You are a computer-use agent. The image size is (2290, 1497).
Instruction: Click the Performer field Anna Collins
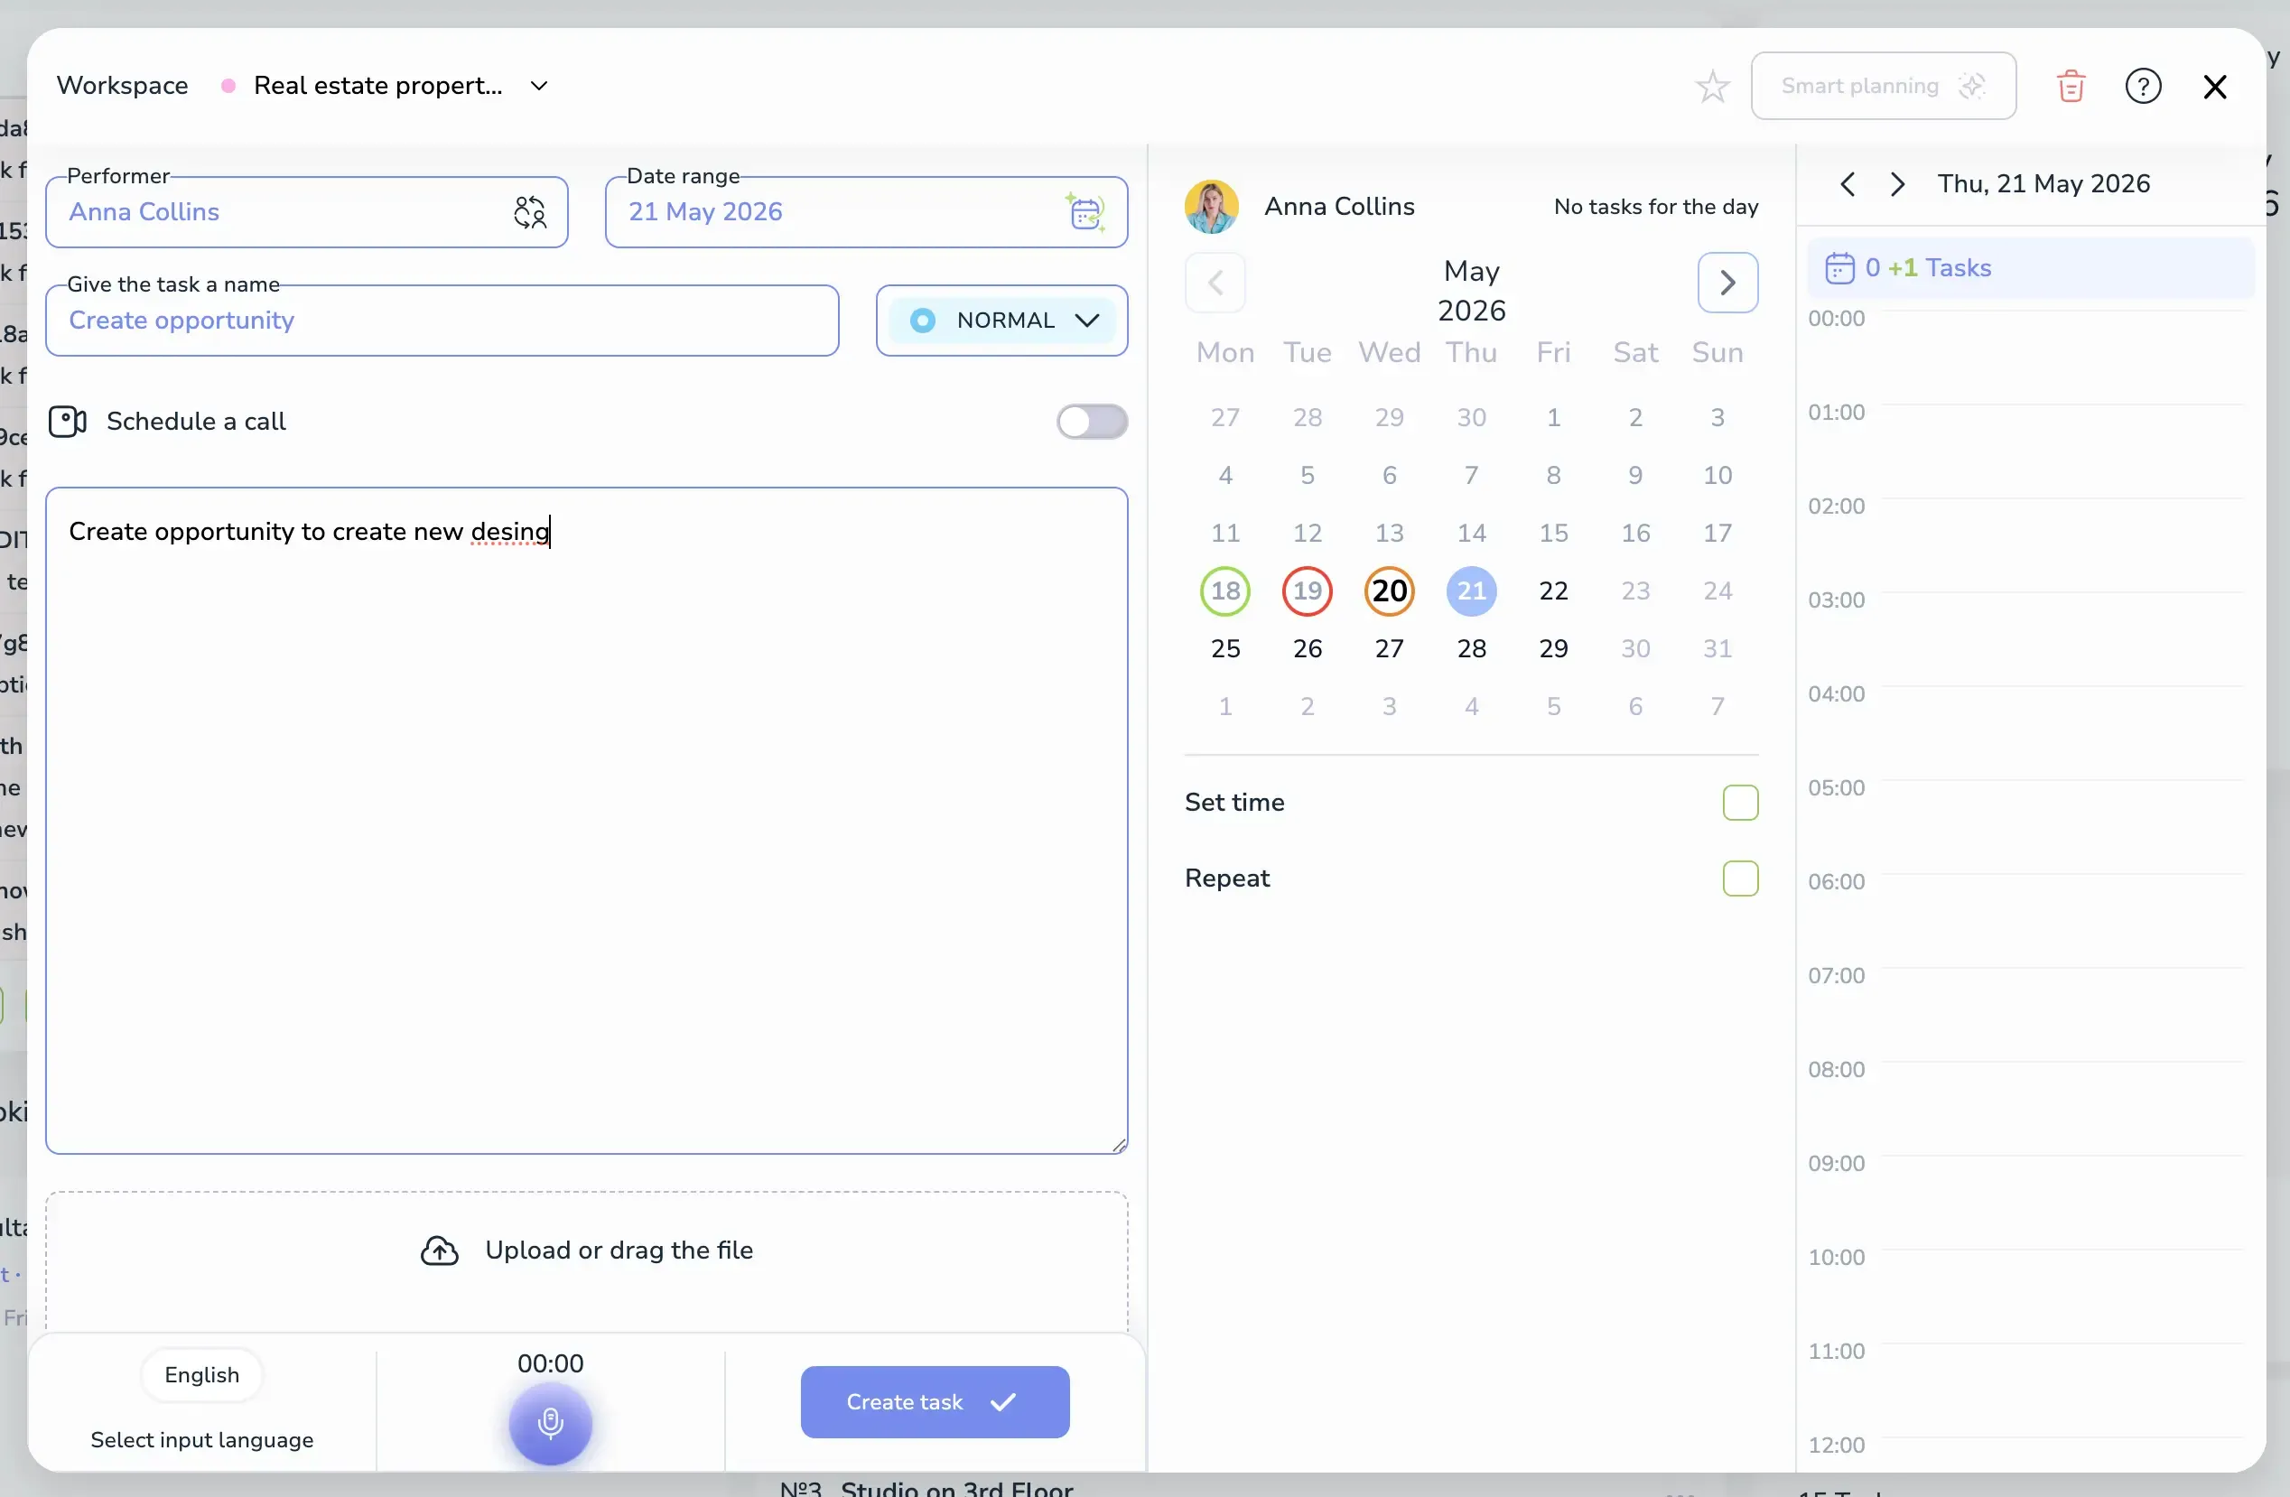pos(307,212)
